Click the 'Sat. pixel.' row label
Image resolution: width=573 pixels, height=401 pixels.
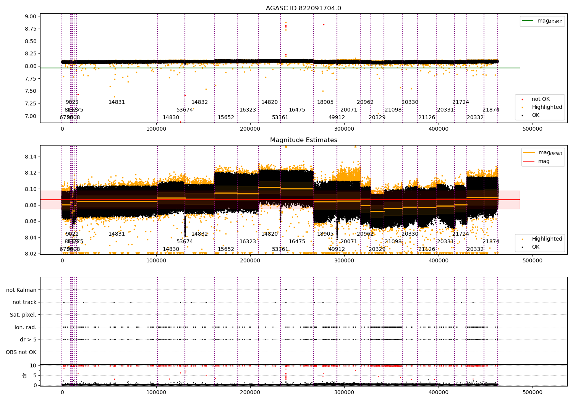point(23,315)
